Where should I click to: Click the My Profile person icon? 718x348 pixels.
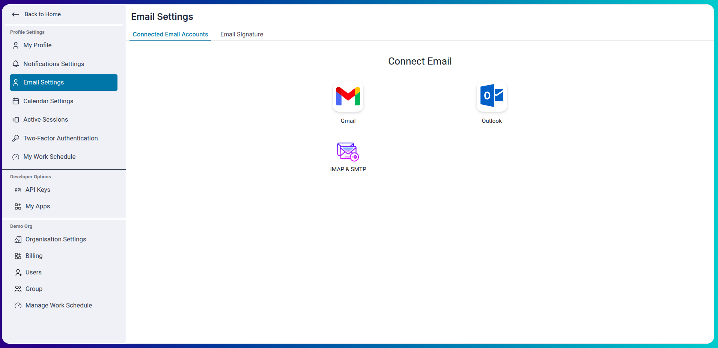[x=16, y=45]
